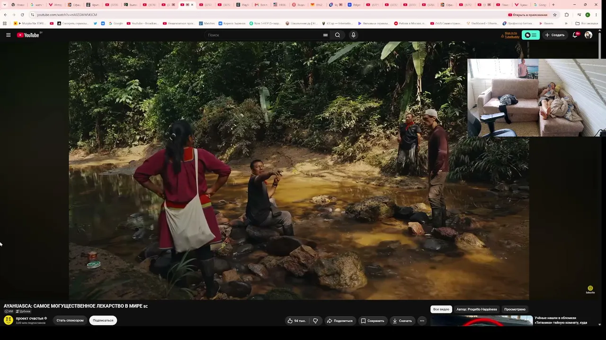606x340 pixels.
Task: Dislike the video
Action: click(316, 321)
